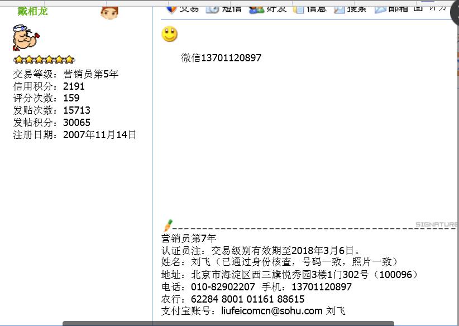Click the SIGNATURE label on divider
Screen dimensions: 459x326
click(x=436, y=225)
